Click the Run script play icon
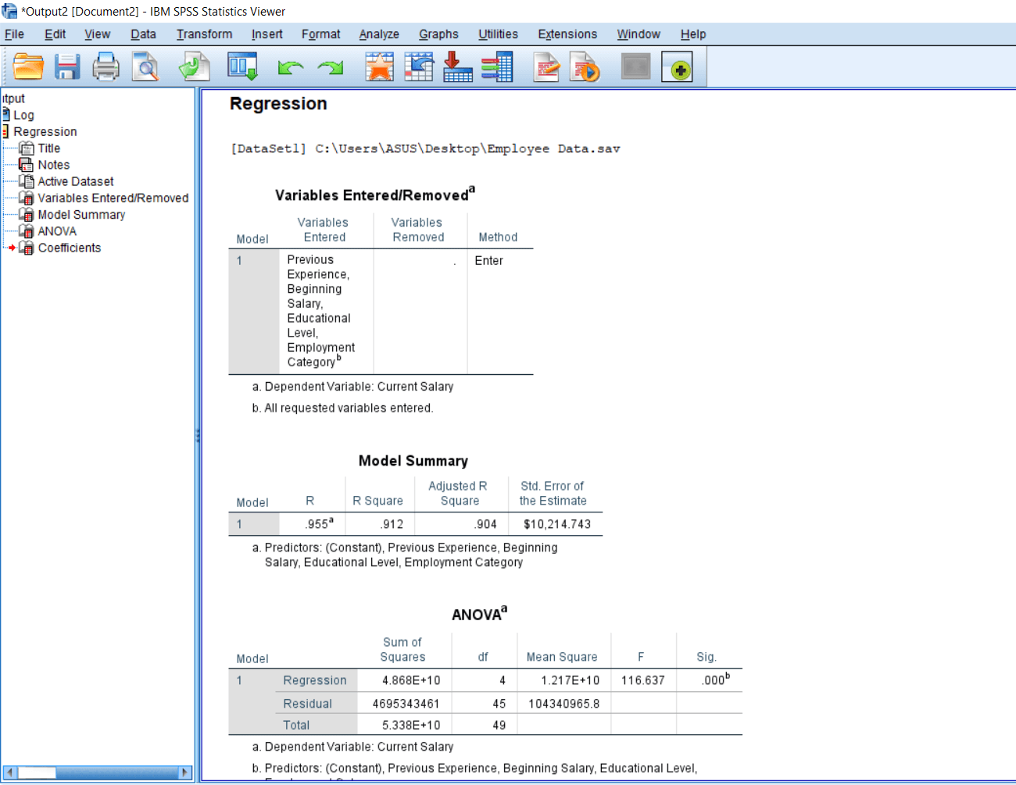1016x785 pixels. [x=585, y=67]
